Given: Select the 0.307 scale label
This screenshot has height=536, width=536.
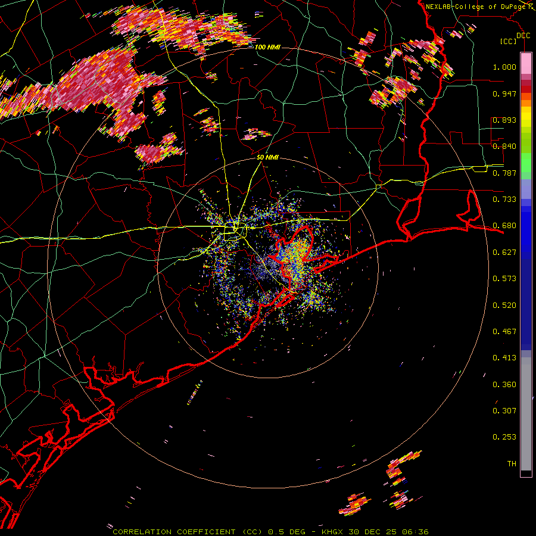Looking at the screenshot, I should click(504, 411).
